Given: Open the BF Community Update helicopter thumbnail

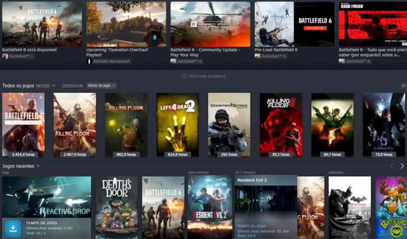Looking at the screenshot, I should point(210,24).
